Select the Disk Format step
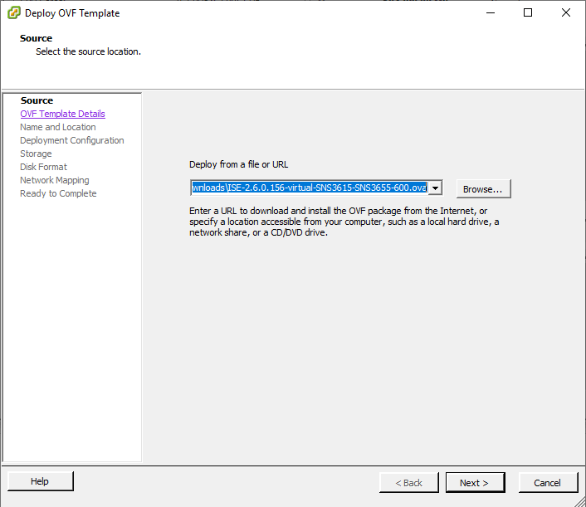 click(43, 167)
